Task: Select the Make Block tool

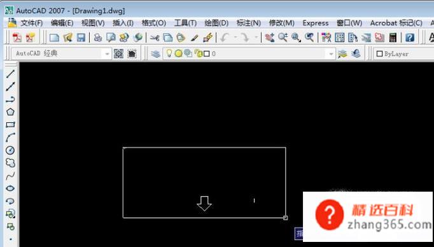Action: click(x=10, y=227)
